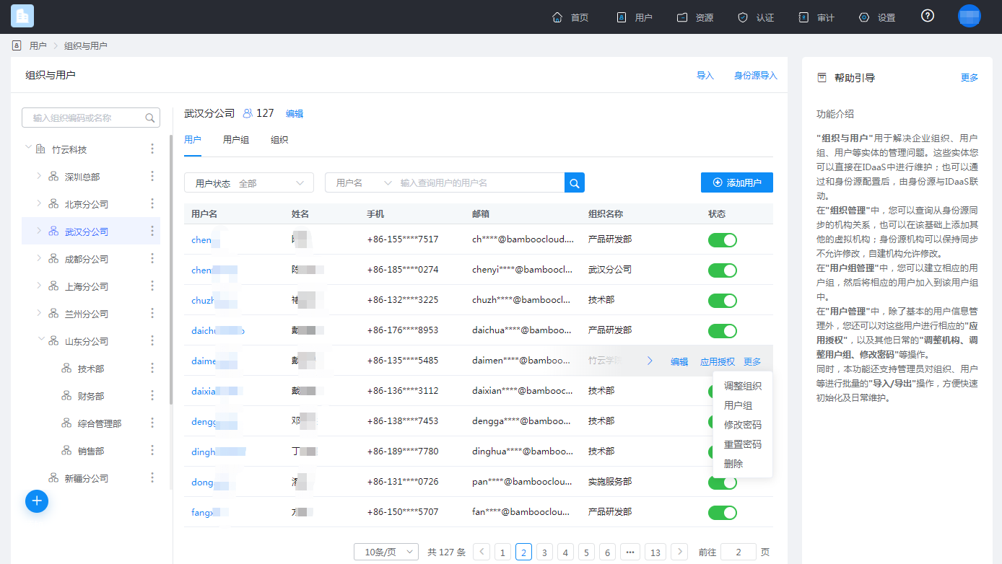The height and width of the screenshot is (564, 1002).
Task: Switch to the 用户组 tab
Action: (236, 140)
